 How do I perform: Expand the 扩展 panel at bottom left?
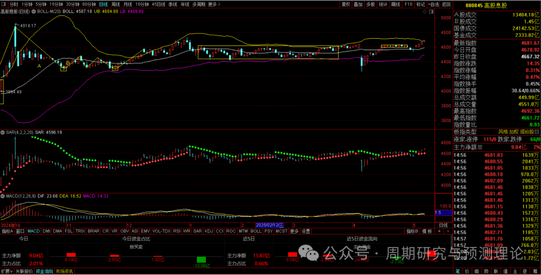coord(6,271)
